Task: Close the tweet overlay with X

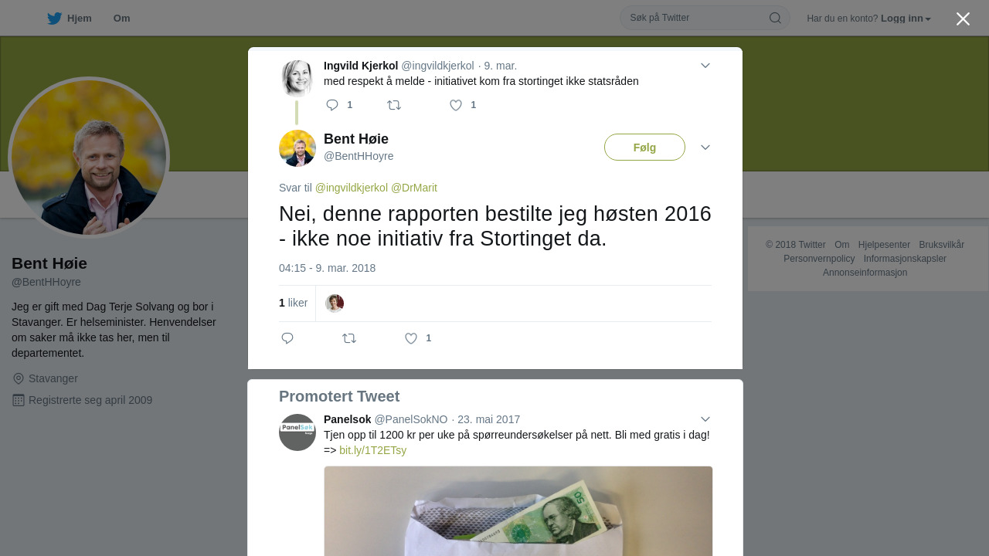Action: tap(963, 19)
